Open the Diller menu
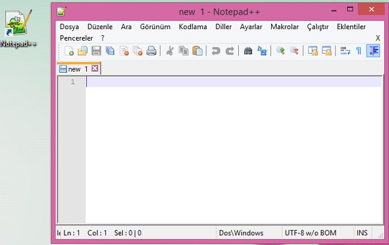Screen dimensions: 389x245 223,27
